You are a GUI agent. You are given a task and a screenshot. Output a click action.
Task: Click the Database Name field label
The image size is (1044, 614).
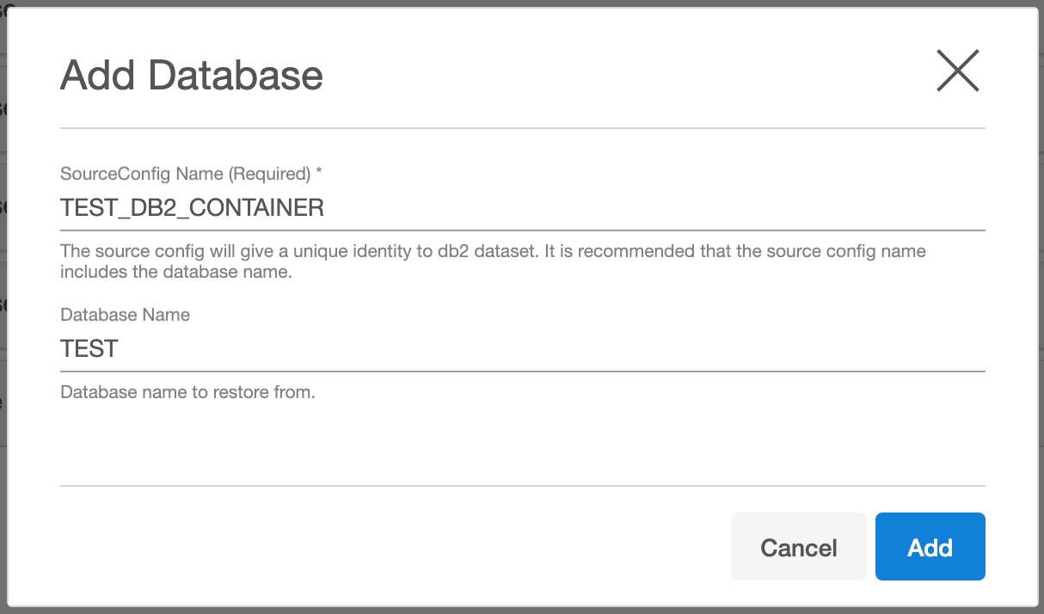[x=125, y=315]
